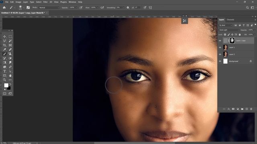Toggle lock transparent pixels
This screenshot has width=257, height=144.
pyautogui.click(x=225, y=35)
